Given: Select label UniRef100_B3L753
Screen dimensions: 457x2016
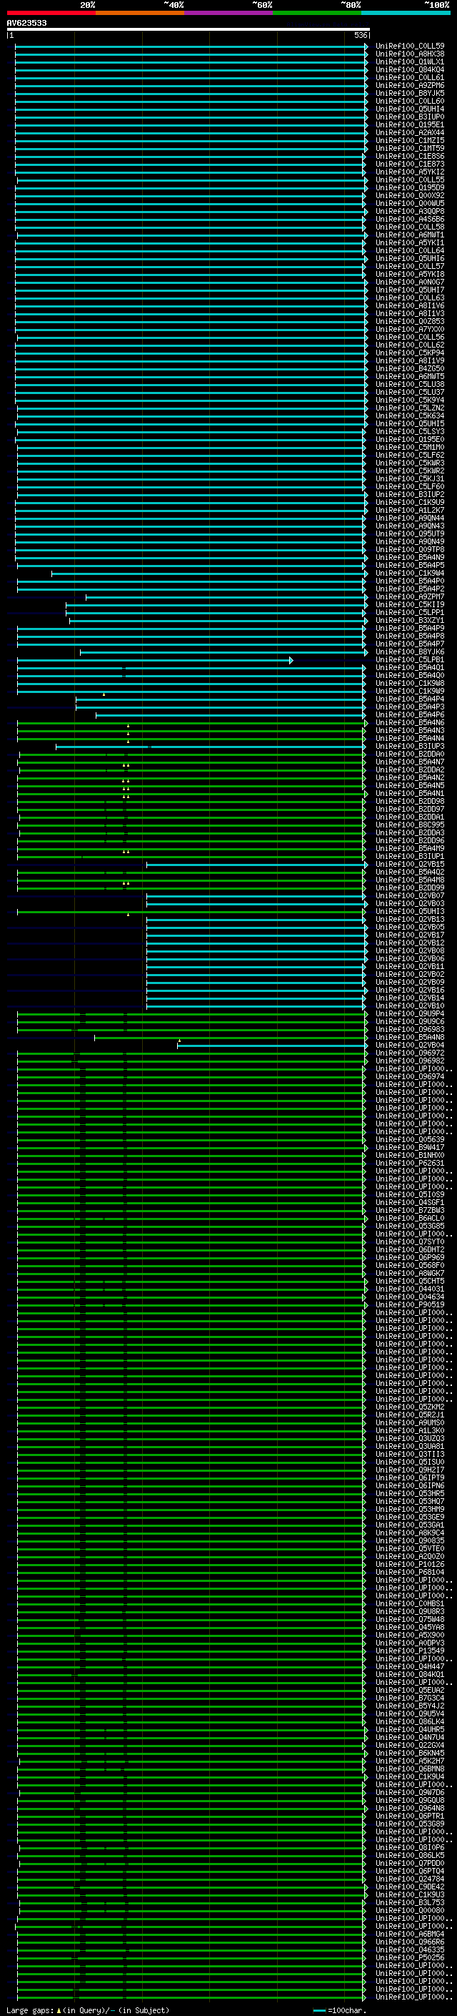Looking at the screenshot, I should [409, 1902].
